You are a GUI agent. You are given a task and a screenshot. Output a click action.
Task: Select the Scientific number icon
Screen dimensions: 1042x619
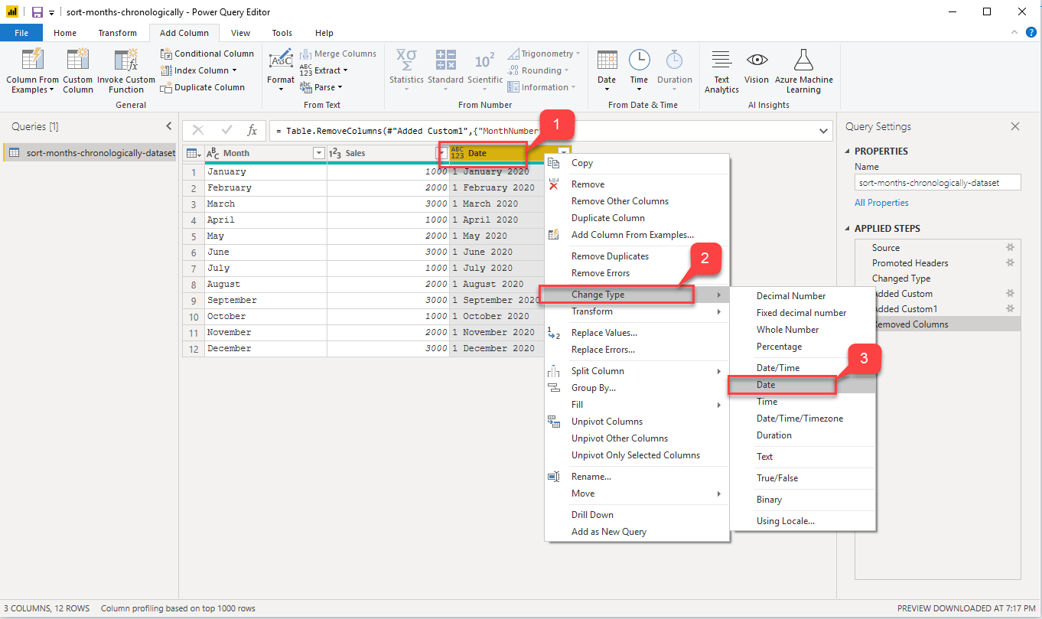pyautogui.click(x=485, y=70)
